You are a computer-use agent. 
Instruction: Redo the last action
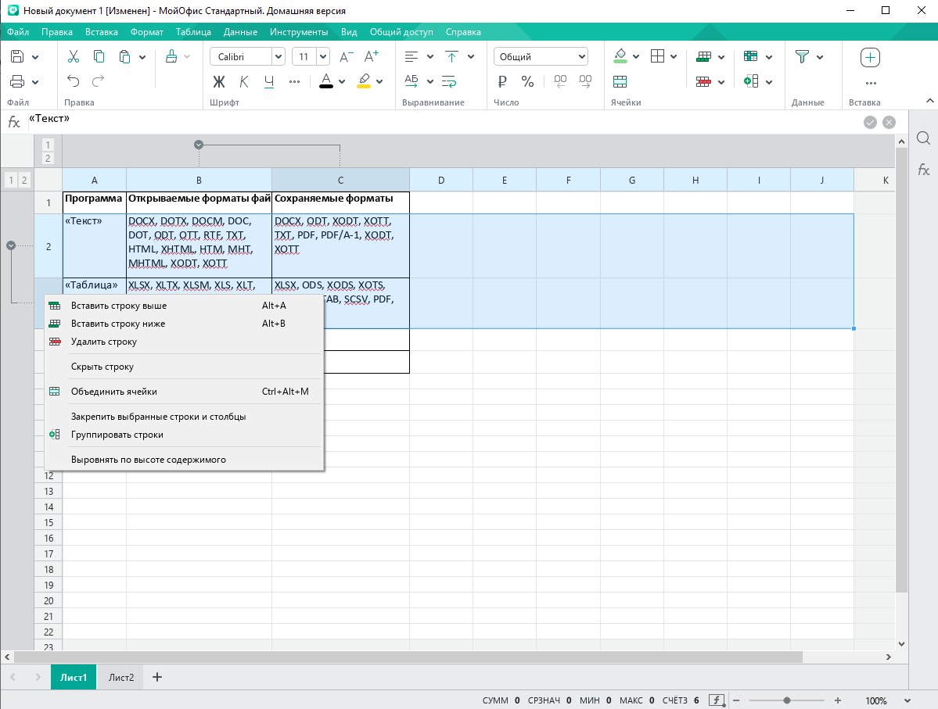98,81
